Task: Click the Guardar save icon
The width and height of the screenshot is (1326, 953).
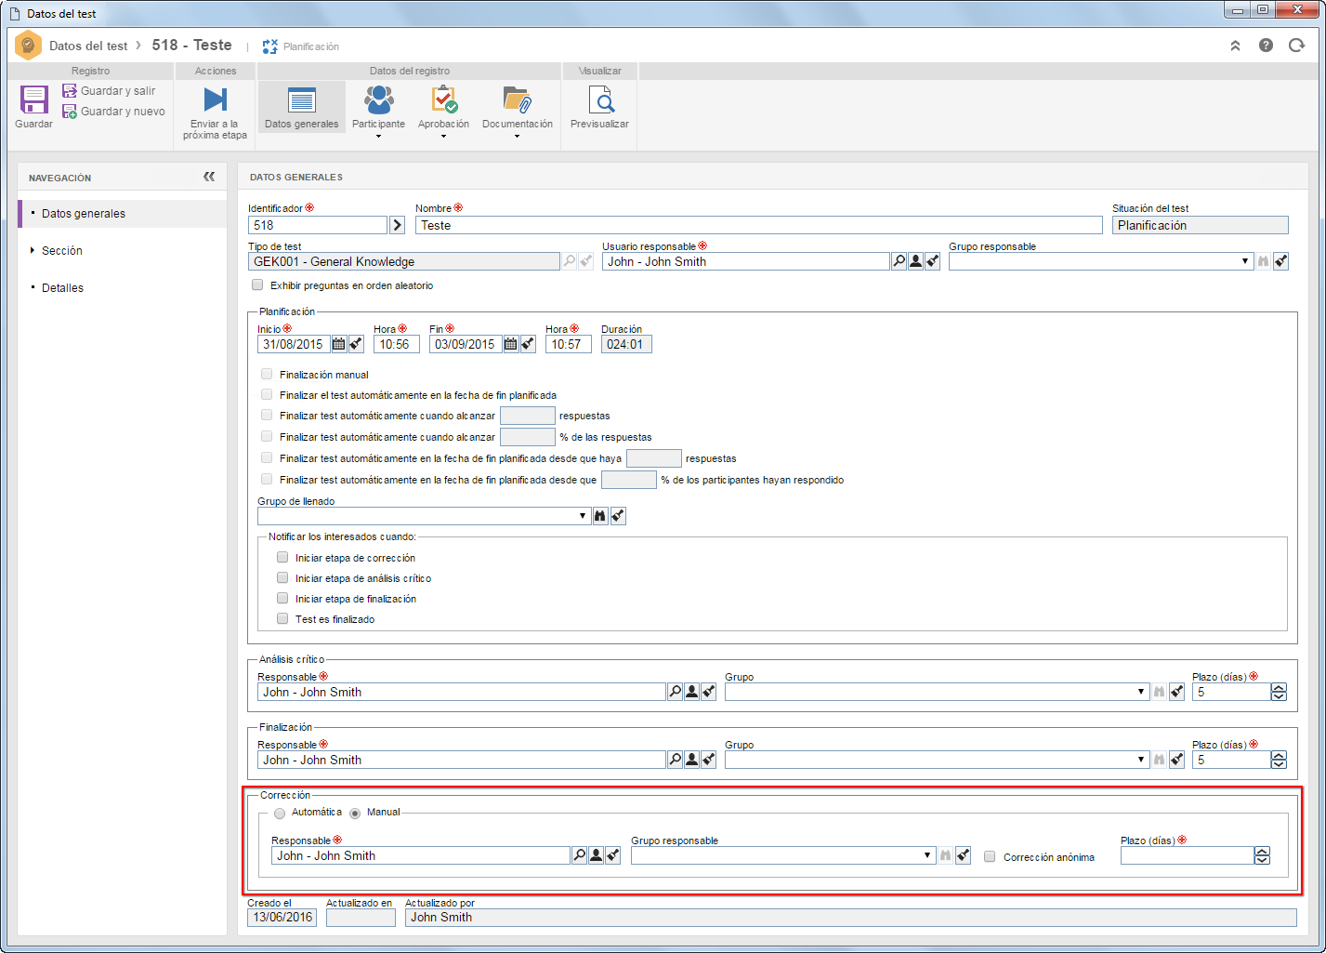Action: tap(34, 99)
